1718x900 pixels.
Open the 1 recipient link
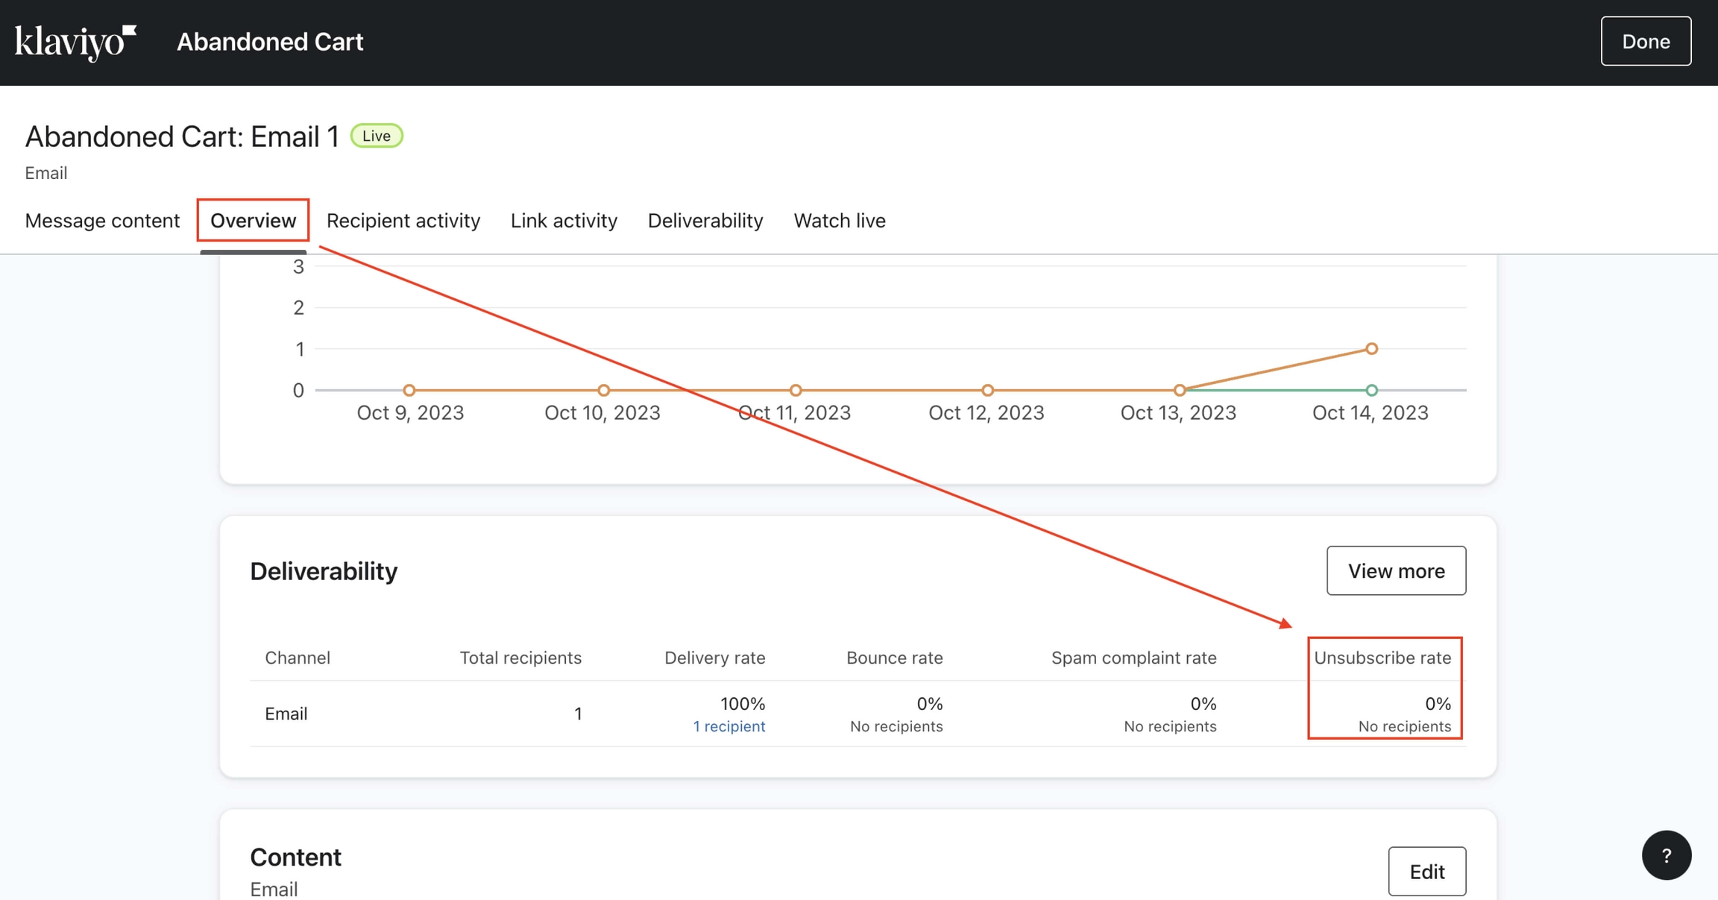(729, 726)
